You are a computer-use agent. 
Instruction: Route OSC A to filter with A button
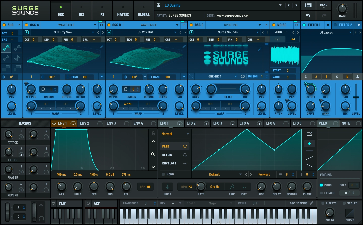pyautogui.click(x=316, y=77)
